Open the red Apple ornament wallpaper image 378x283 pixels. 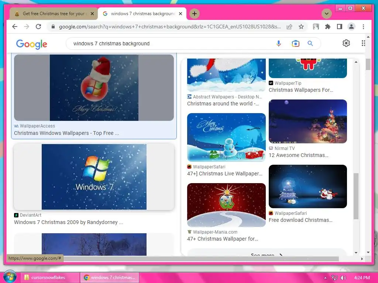pyautogui.click(x=226, y=205)
